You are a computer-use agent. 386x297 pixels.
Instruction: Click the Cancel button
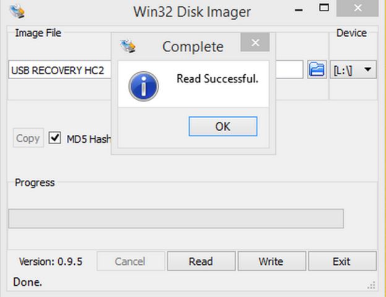tap(131, 261)
